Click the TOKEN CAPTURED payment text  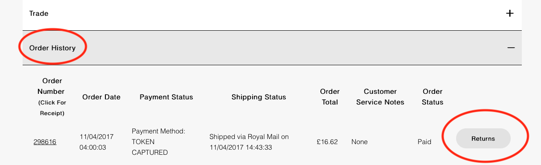point(150,147)
